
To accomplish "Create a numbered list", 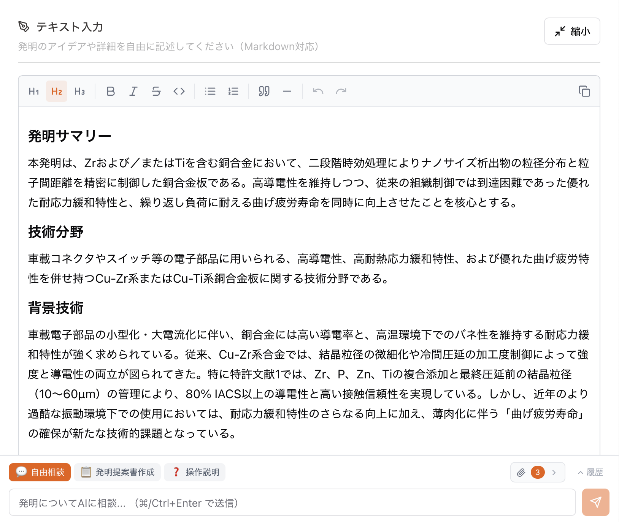I will pyautogui.click(x=233, y=91).
